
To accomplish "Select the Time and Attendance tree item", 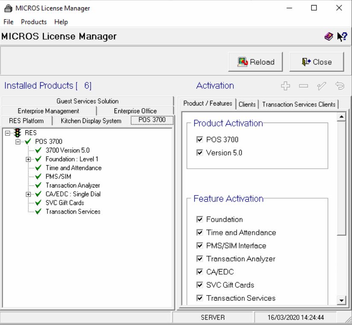I will (73, 168).
